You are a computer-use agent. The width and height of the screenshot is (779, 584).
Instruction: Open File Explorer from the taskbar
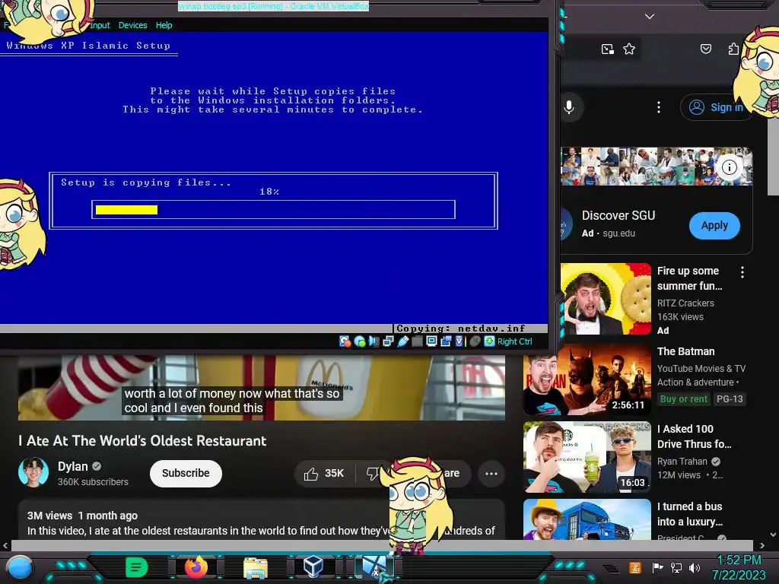coord(256,567)
